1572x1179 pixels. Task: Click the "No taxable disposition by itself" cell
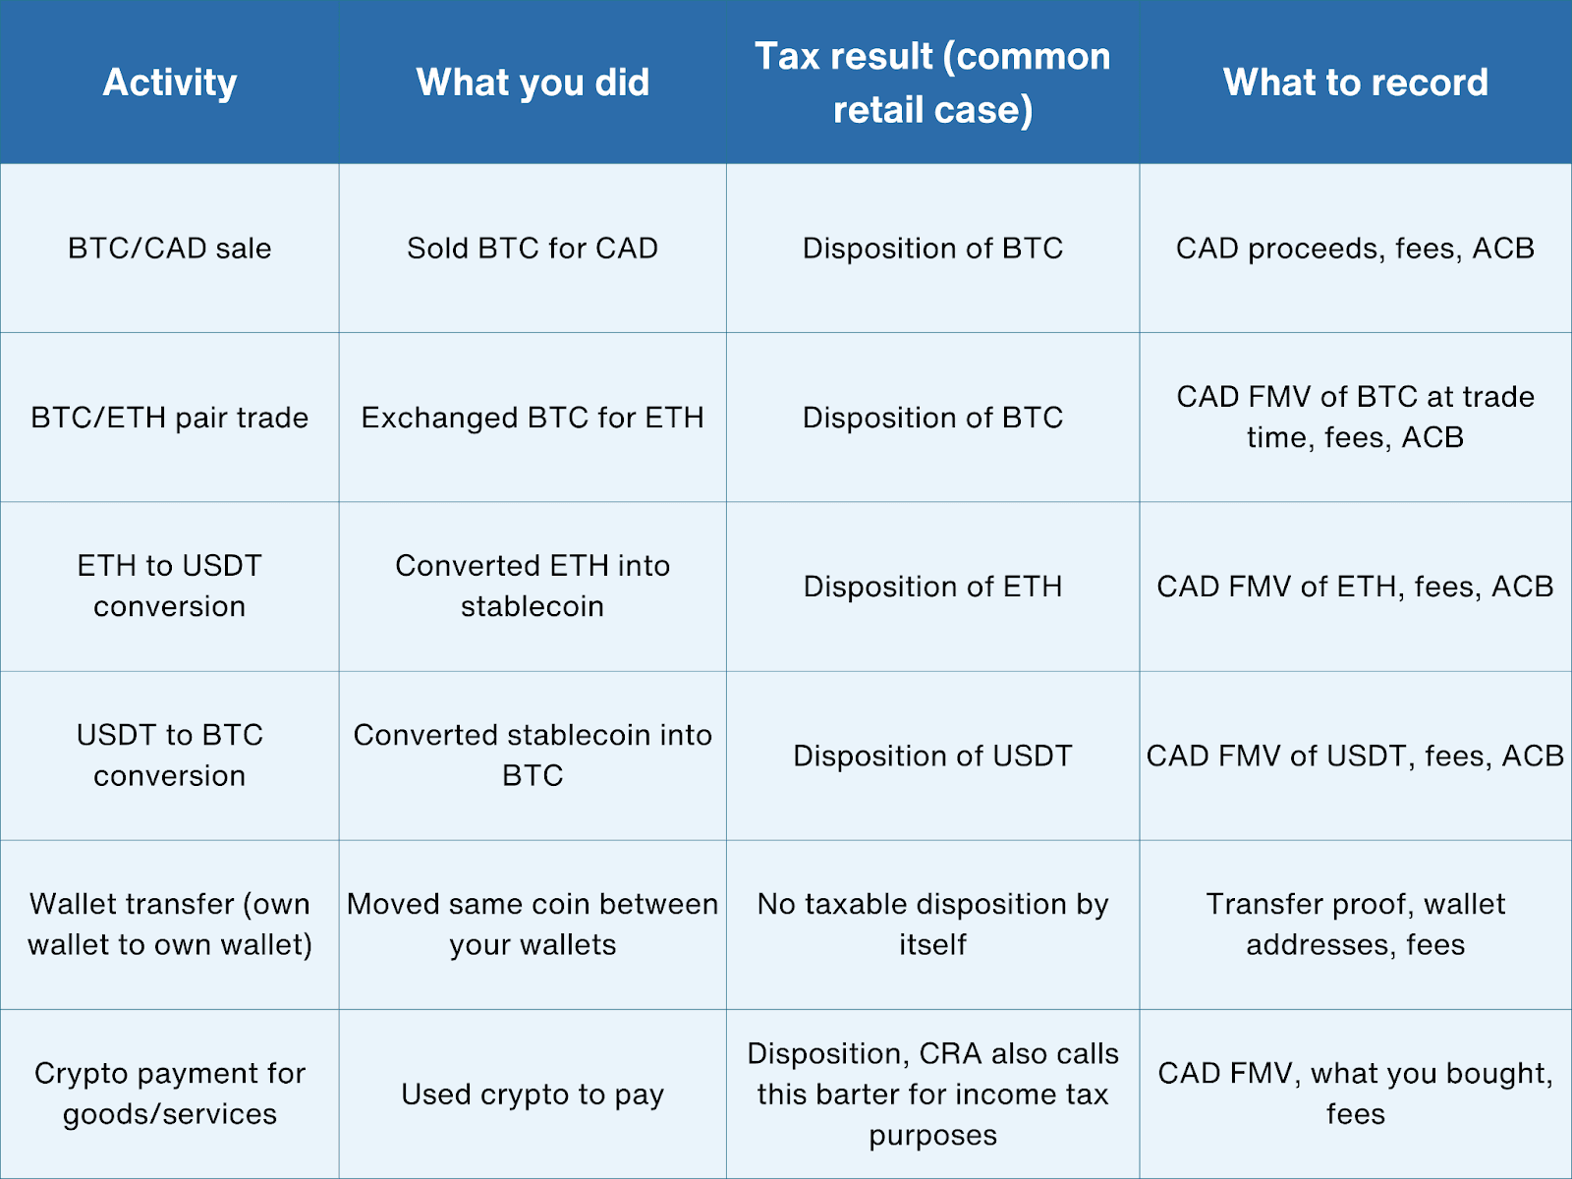coord(932,925)
